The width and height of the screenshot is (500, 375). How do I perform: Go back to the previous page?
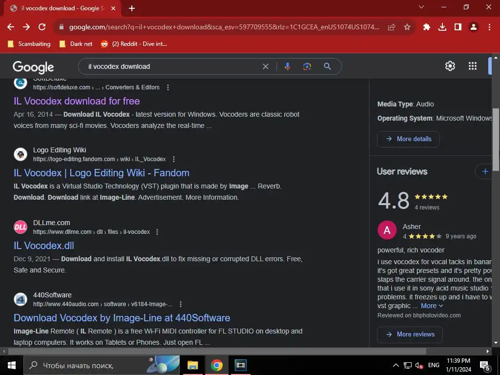click(x=11, y=27)
